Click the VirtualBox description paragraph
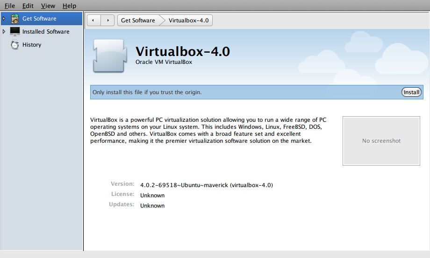 point(208,130)
